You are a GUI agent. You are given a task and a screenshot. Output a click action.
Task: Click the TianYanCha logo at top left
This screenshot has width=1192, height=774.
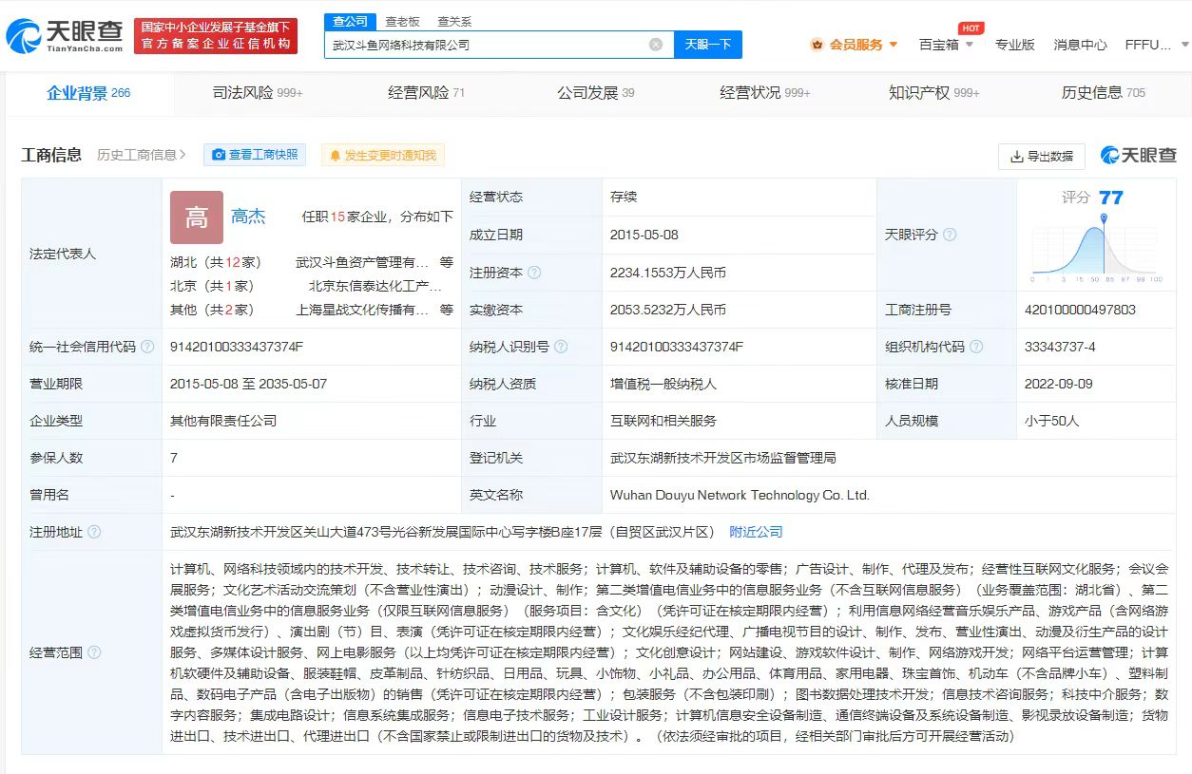click(65, 36)
